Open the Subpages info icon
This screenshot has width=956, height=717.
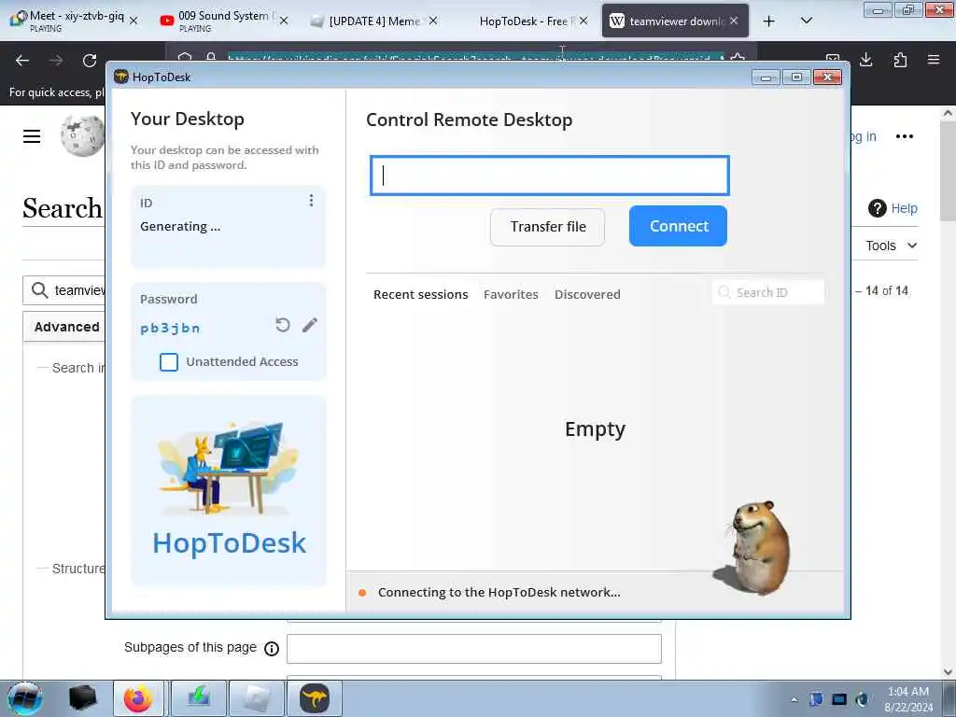click(272, 649)
